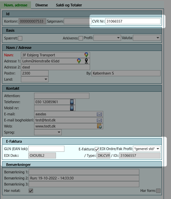The width and height of the screenshot is (171, 199).
Task: Switch to the Diverse tab
Action: 41,5
